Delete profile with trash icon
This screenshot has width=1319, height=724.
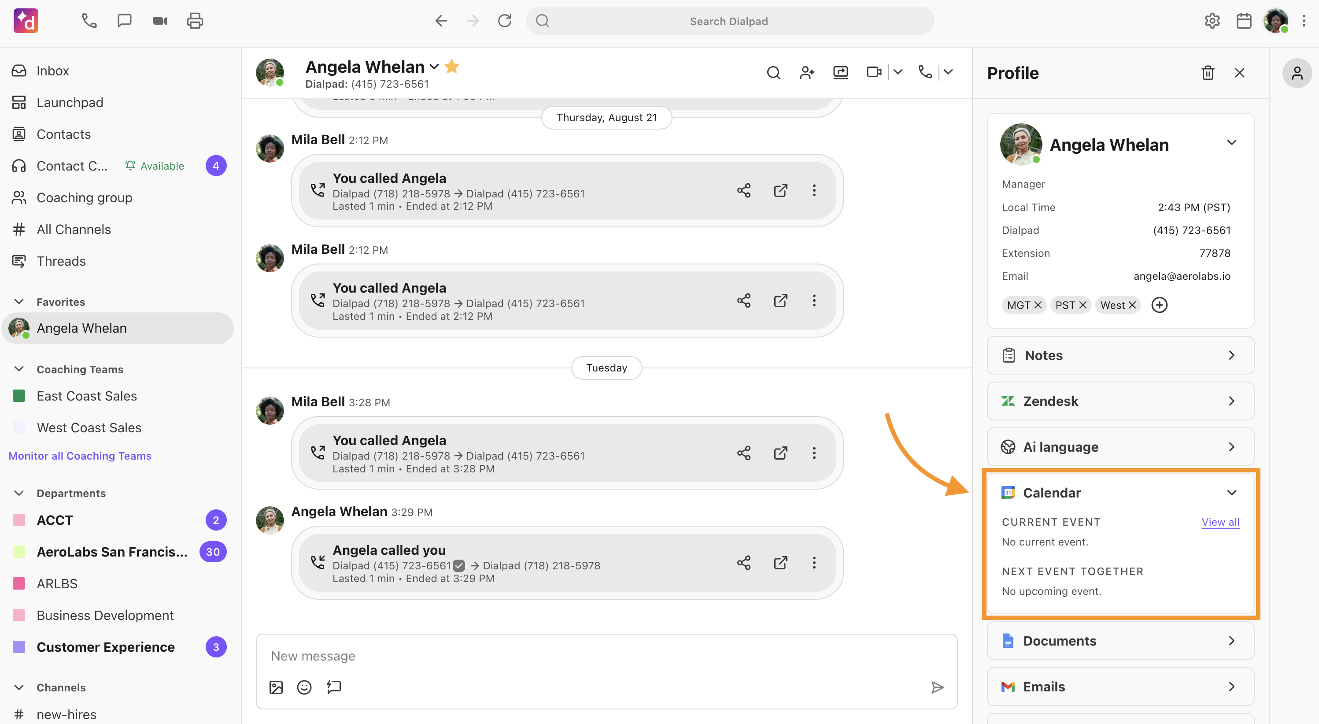coord(1208,73)
